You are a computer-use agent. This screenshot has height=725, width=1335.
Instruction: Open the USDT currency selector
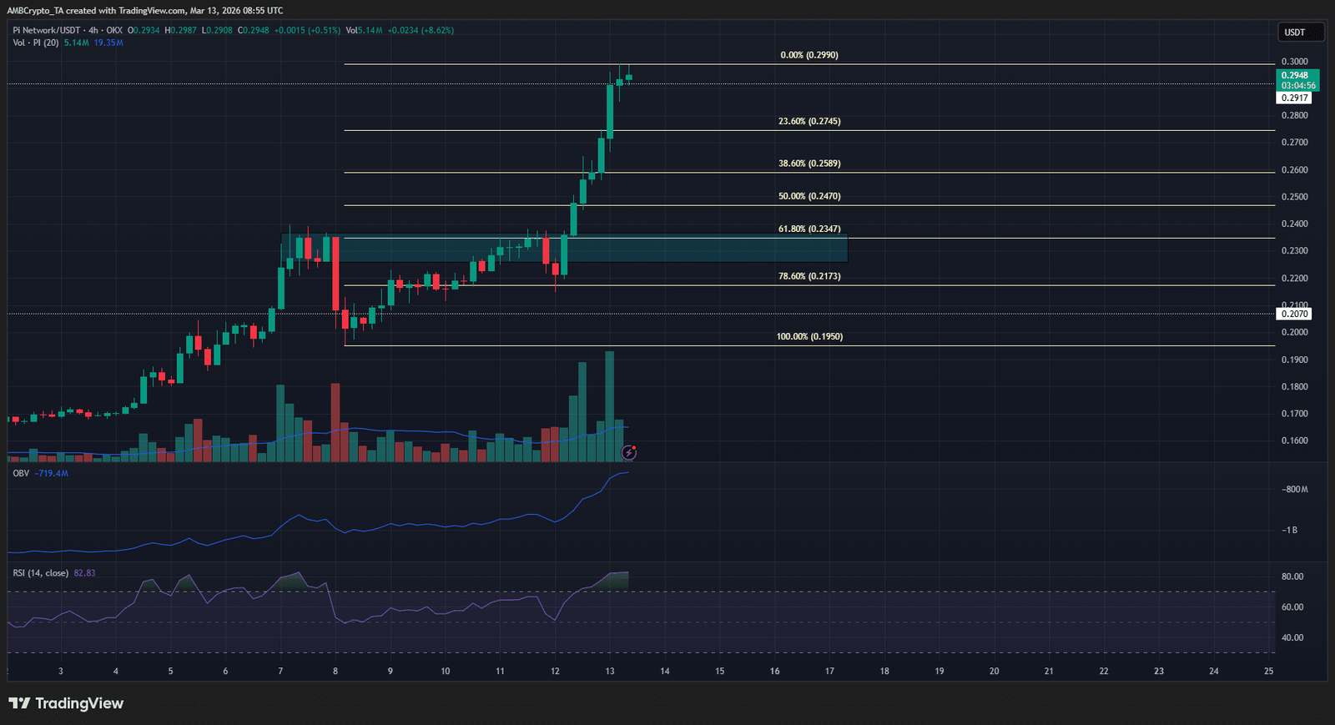(1300, 33)
